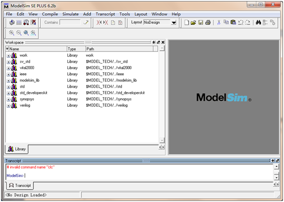Click the Redo arrow icon

[247, 22]
